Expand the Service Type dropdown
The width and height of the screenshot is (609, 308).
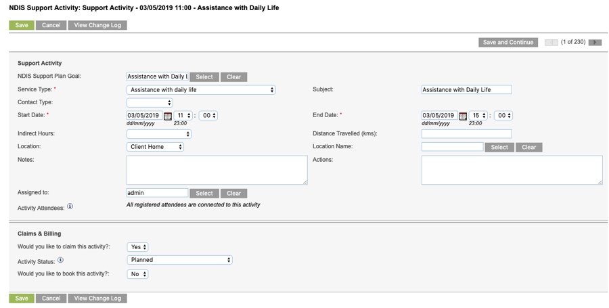pyautogui.click(x=201, y=90)
